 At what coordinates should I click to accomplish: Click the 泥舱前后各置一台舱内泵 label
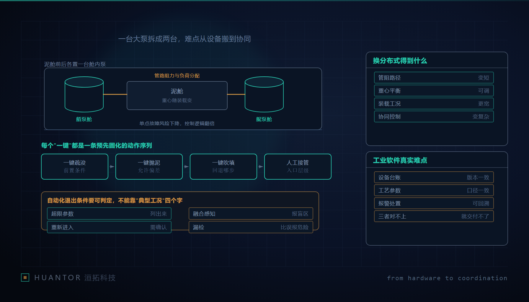75,64
